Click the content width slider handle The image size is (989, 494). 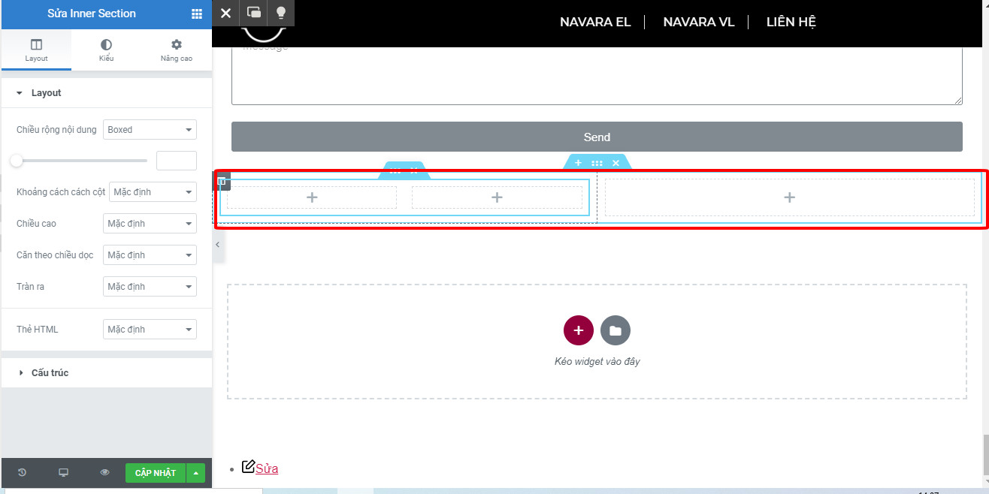click(x=16, y=161)
